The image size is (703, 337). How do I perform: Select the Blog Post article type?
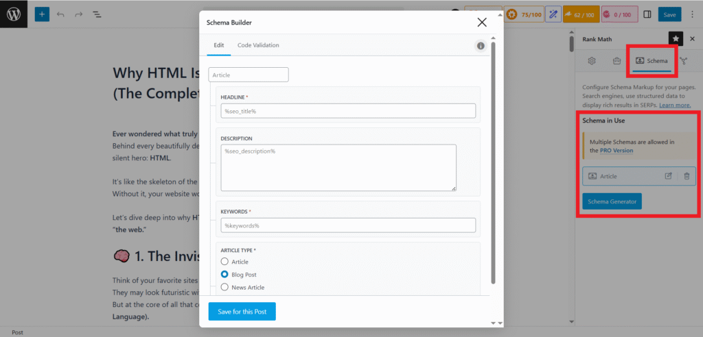(224, 275)
